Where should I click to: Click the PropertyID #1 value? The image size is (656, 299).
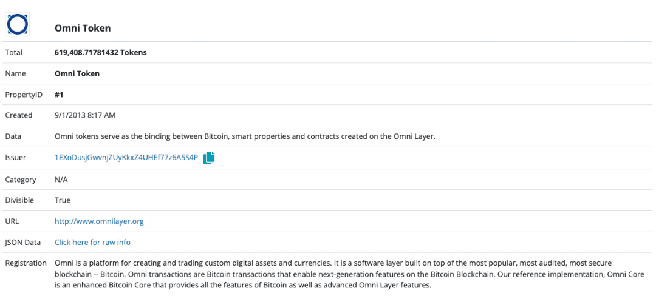59,95
